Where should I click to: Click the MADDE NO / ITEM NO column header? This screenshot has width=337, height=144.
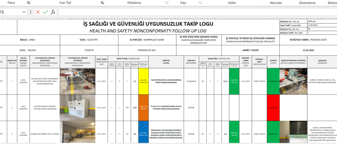click(x=12, y=62)
